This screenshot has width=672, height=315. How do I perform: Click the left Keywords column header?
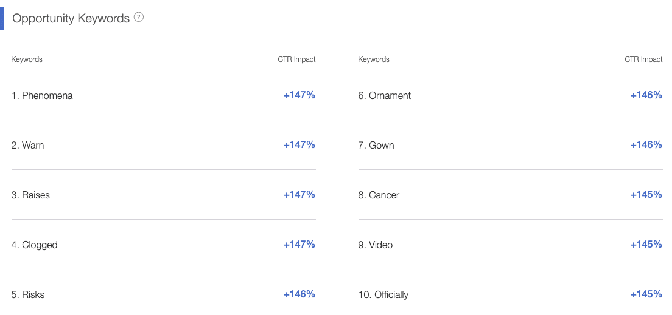point(27,59)
